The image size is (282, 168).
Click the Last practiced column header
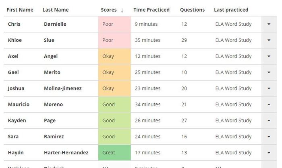(x=231, y=10)
